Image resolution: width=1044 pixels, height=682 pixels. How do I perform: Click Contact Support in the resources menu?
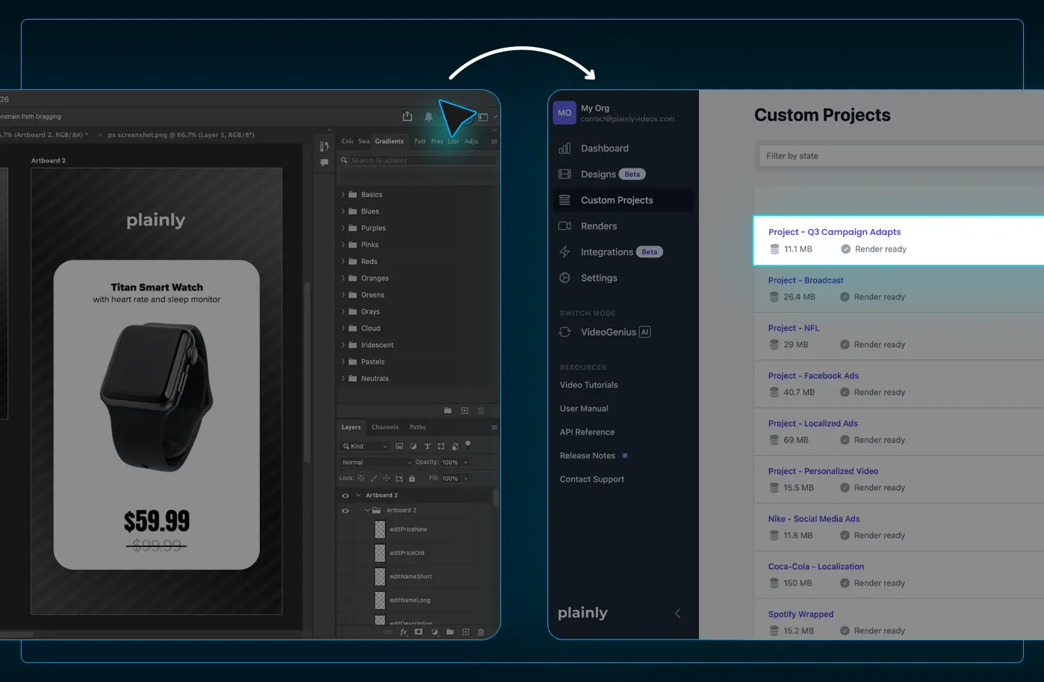(x=592, y=479)
